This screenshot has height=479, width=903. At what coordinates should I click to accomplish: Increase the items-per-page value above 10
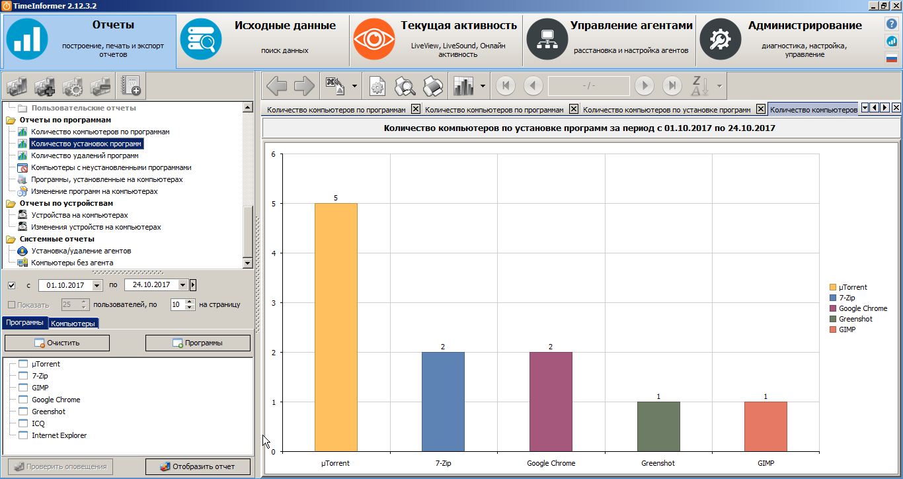190,302
